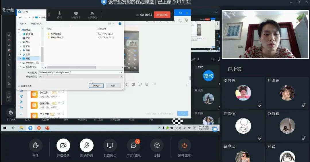310x162 pixels.
Task: Click the help icon in the save dialog
Action: tap(120, 23)
